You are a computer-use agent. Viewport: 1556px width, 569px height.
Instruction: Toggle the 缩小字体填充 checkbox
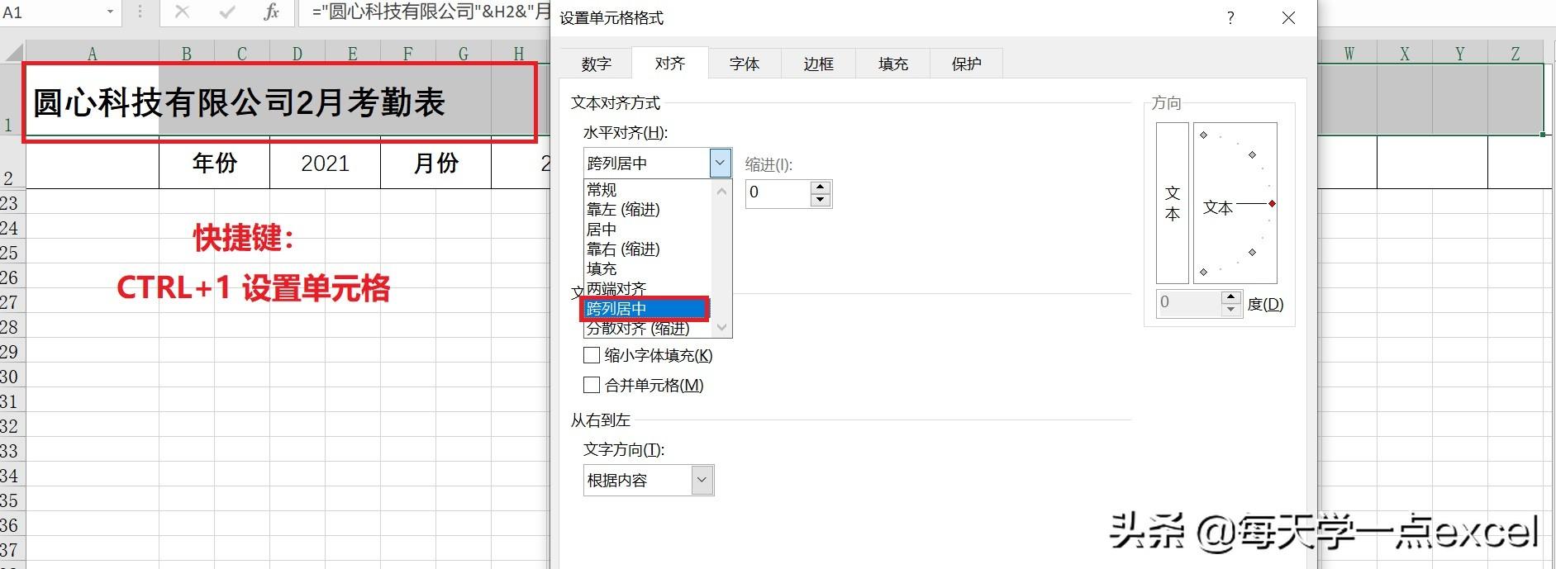point(592,355)
